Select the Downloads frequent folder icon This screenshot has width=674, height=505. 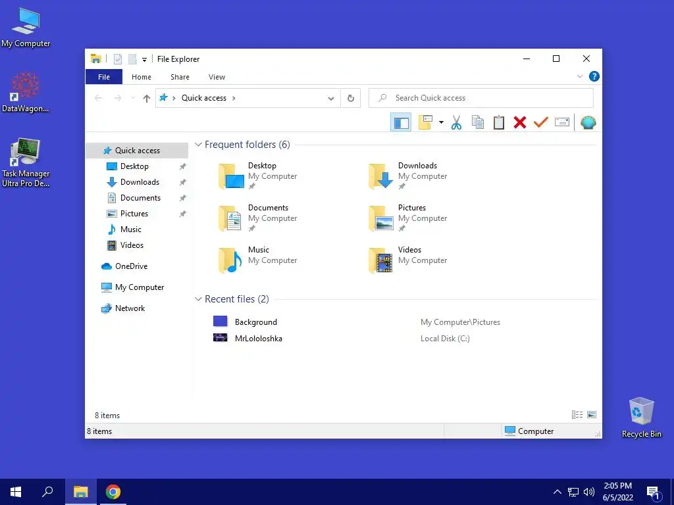(381, 176)
